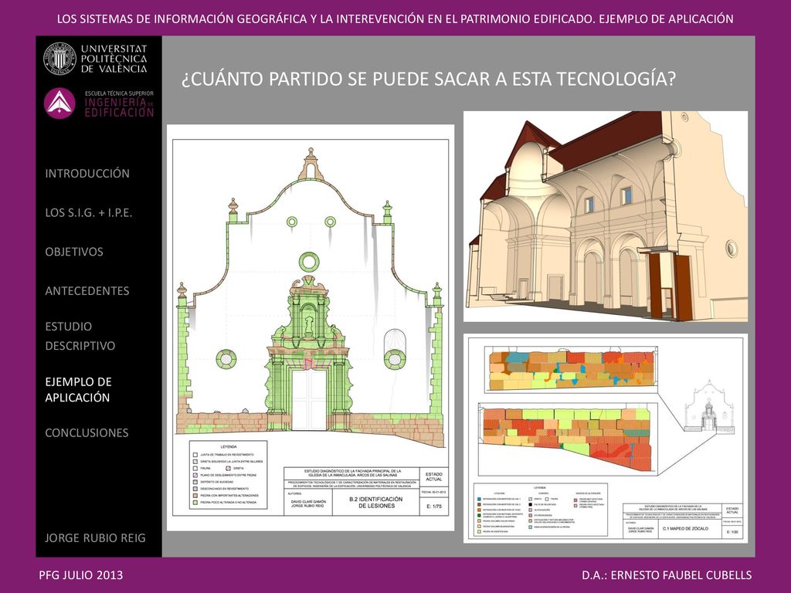The image size is (791, 593).
Task: Click the 'C.1 MAPEO DE ZÓCALO' drawing label
Action: (x=685, y=528)
